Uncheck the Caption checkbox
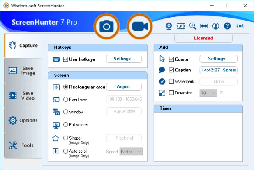Image resolution: width=254 pixels, height=170 pixels. click(171, 70)
